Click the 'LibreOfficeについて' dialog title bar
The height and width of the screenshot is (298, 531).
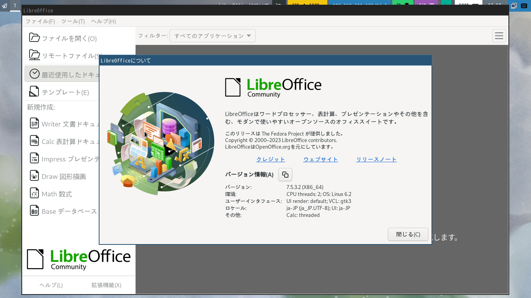point(265,61)
